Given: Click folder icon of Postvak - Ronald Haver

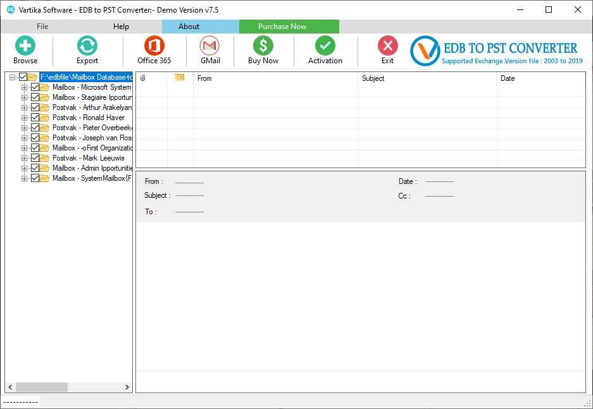Looking at the screenshot, I should [x=45, y=118].
